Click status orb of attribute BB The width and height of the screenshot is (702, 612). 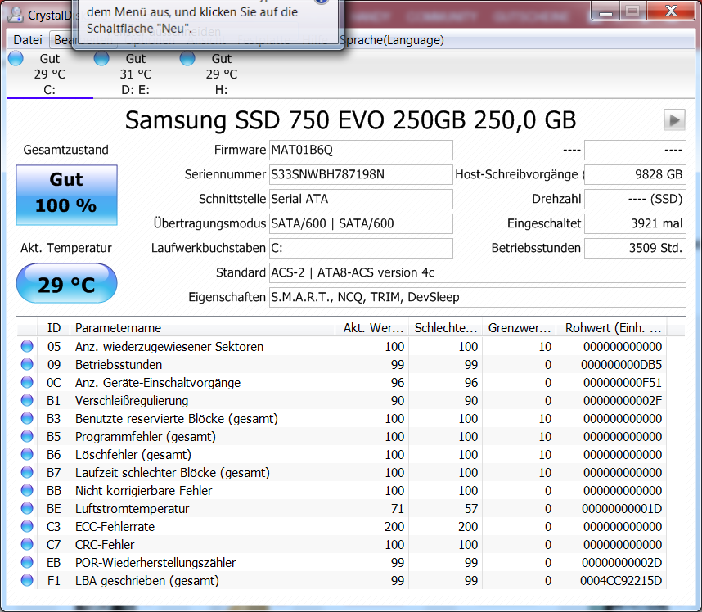pos(27,490)
